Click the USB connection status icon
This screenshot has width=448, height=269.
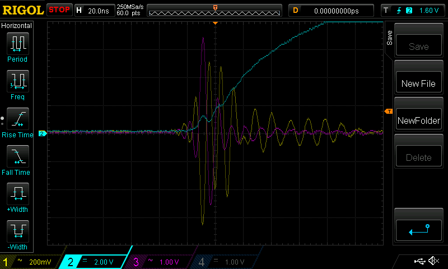pyautogui.click(x=419, y=261)
